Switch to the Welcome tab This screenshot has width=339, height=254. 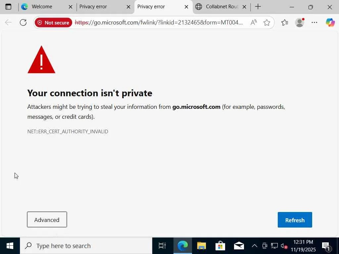tap(42, 7)
